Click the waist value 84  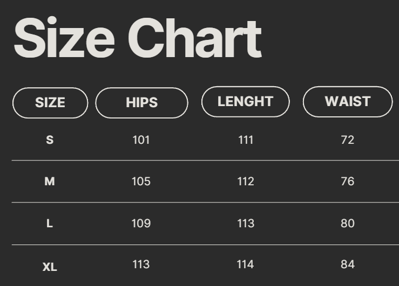pos(348,264)
